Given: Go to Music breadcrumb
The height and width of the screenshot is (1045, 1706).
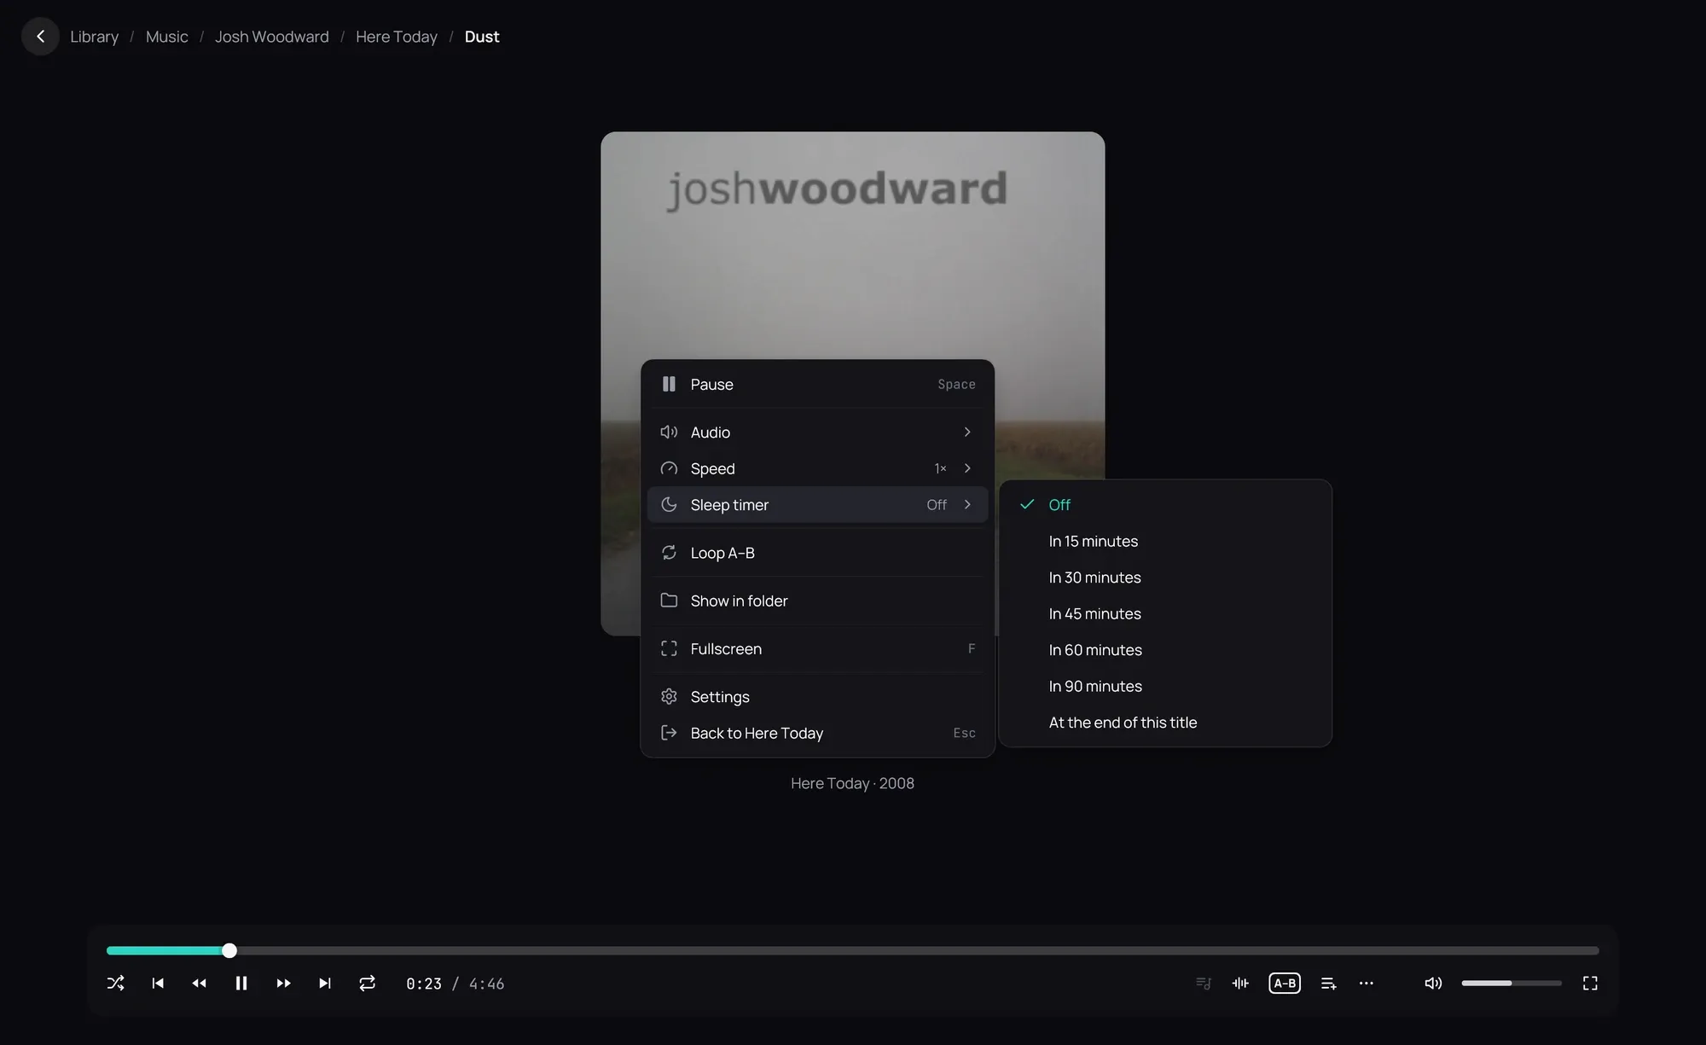Looking at the screenshot, I should pyautogui.click(x=166, y=37).
